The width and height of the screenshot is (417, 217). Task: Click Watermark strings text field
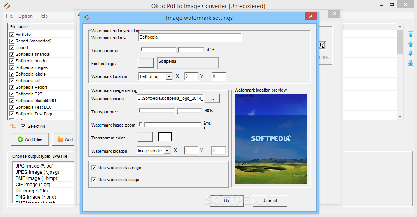(190, 37)
